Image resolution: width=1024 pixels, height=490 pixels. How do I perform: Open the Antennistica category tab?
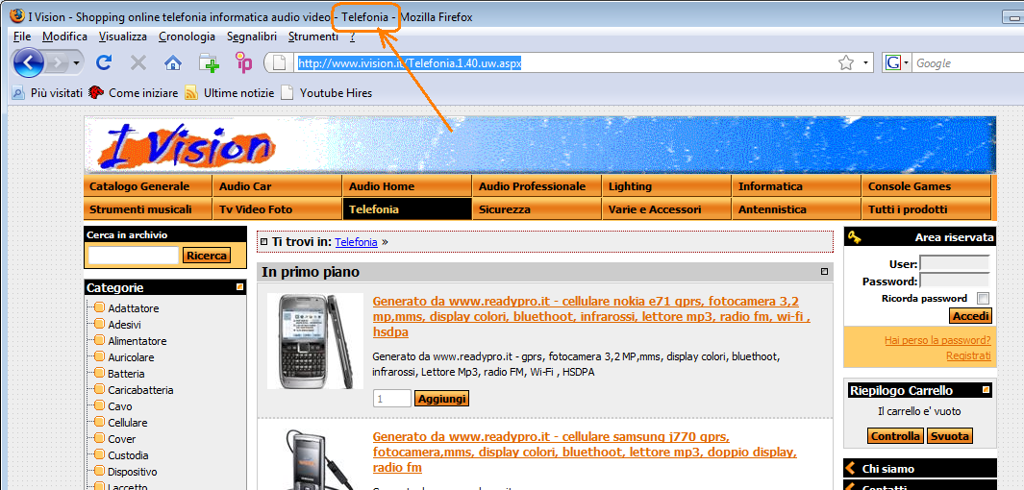796,209
